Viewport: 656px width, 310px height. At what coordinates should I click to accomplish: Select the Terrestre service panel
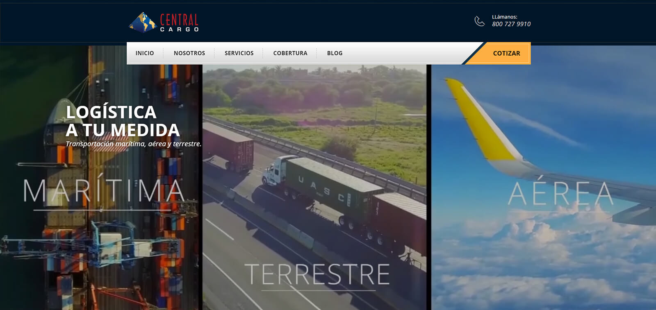tap(314, 187)
